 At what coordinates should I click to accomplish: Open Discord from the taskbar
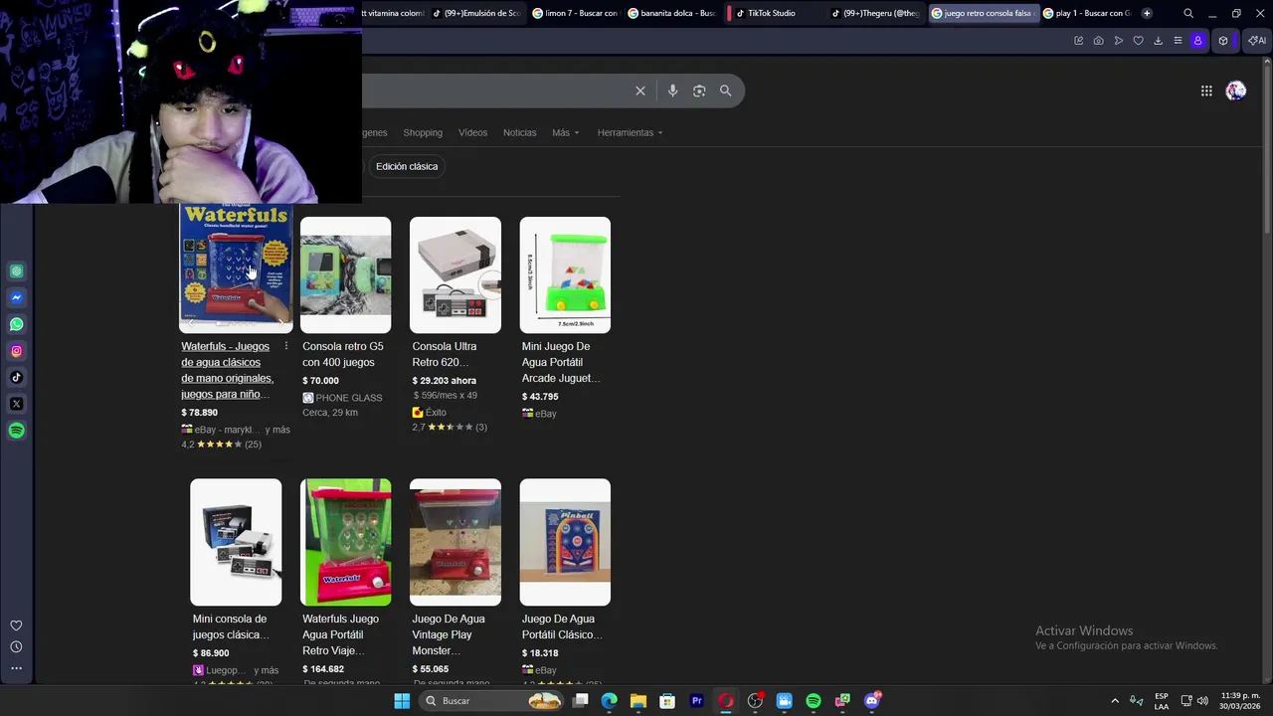872,701
